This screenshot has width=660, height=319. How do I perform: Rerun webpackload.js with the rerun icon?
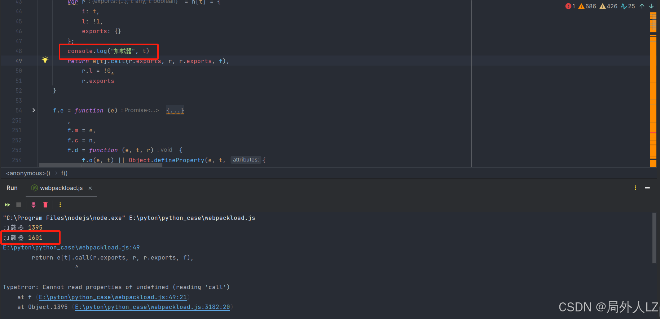[x=7, y=205]
